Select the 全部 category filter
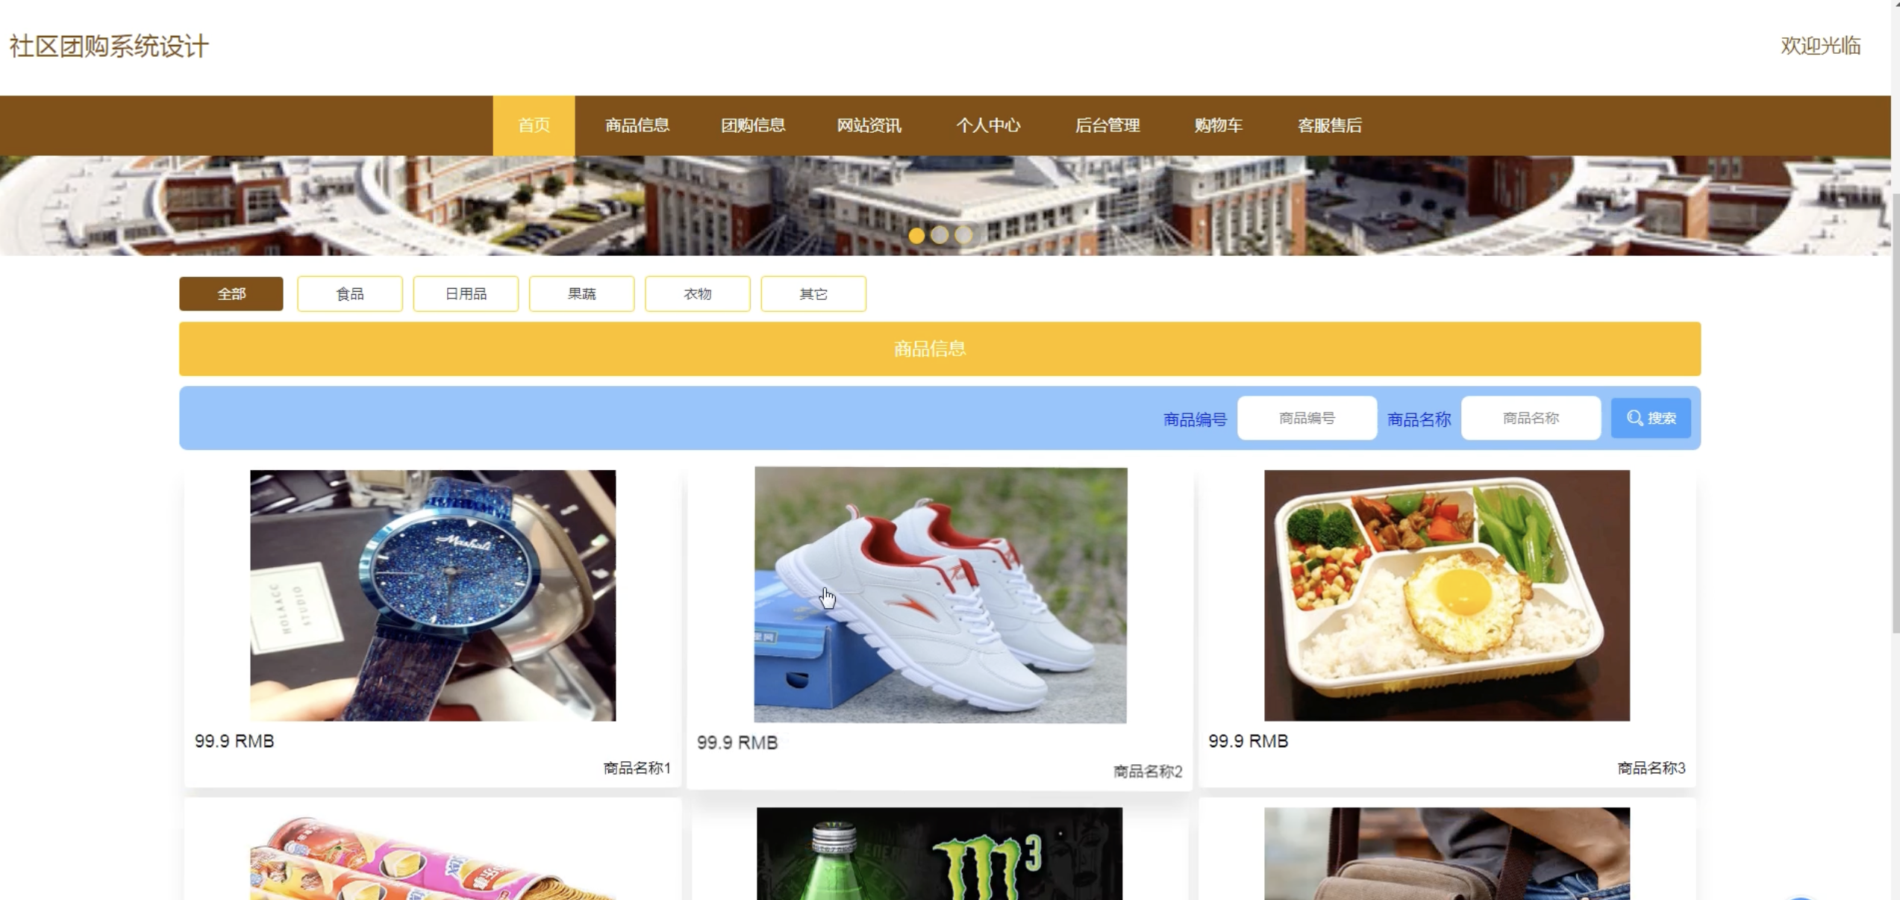The height and width of the screenshot is (900, 1900). (231, 294)
